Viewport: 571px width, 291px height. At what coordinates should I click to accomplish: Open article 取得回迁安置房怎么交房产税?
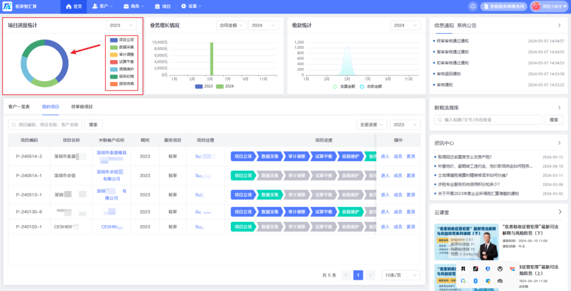[464, 157]
